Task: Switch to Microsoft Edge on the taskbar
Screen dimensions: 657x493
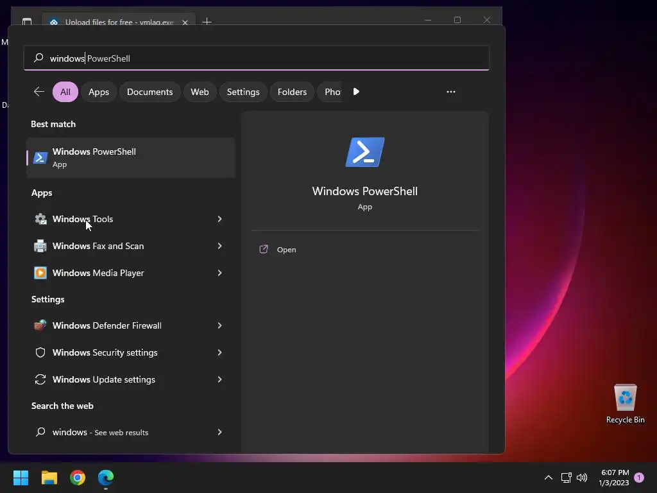Action: point(106,478)
